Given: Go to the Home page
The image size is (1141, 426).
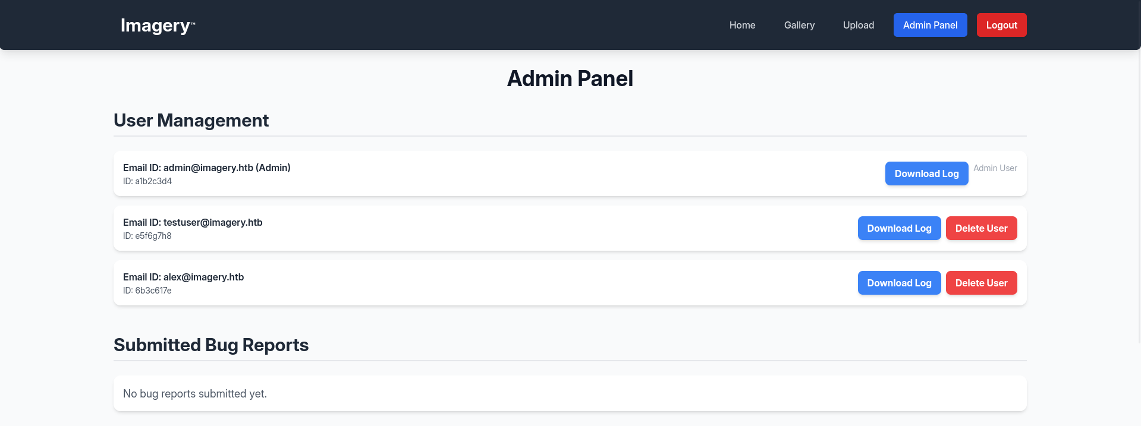Looking at the screenshot, I should 742,25.
